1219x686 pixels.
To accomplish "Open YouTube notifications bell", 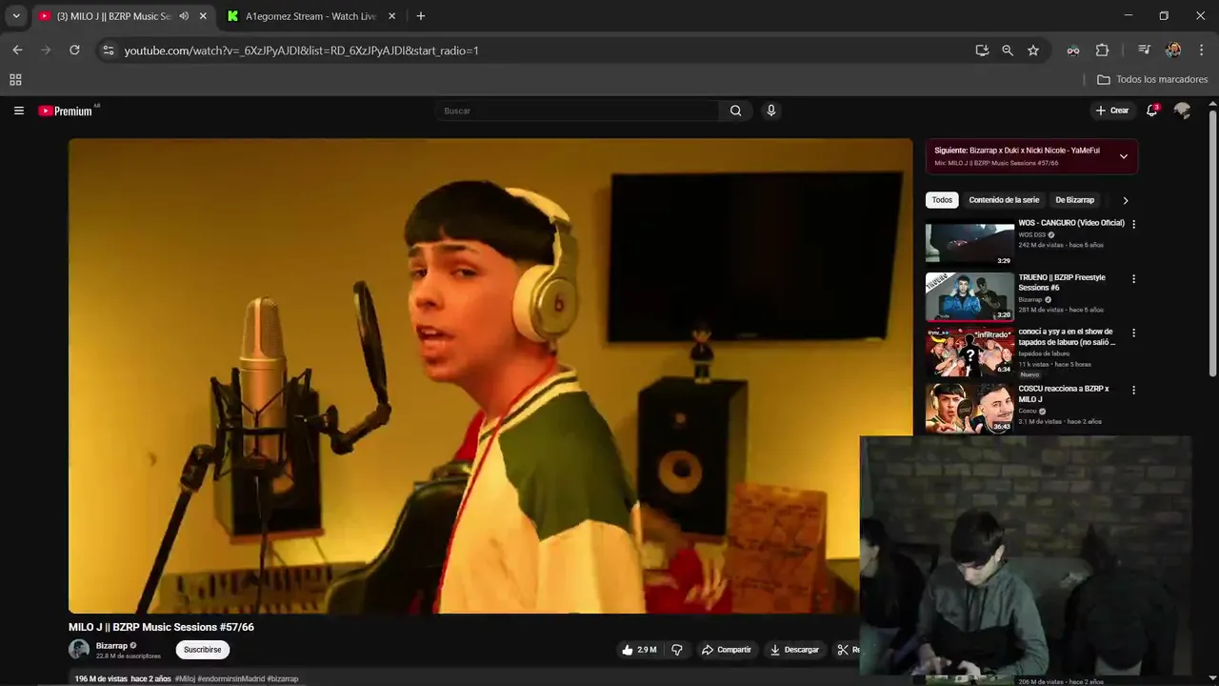I will 1152,111.
